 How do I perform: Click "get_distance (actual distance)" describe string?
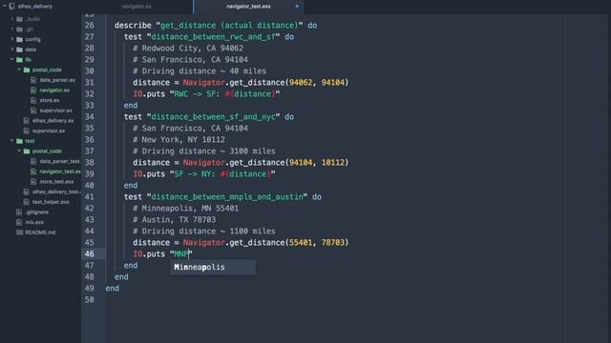(x=229, y=26)
